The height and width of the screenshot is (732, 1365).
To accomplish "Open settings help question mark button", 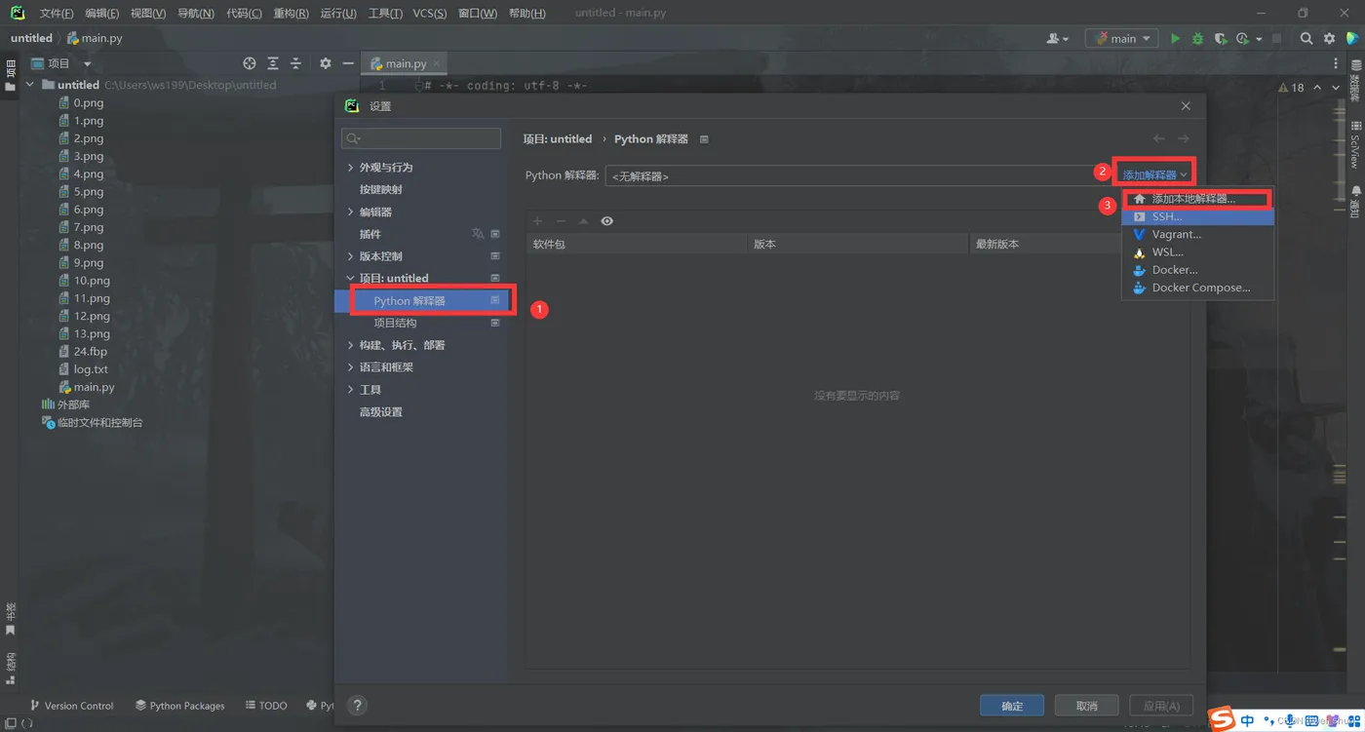I will click(358, 706).
